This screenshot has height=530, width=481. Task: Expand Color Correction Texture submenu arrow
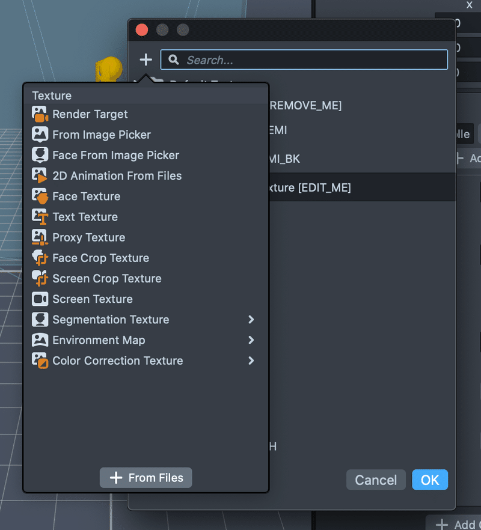251,361
